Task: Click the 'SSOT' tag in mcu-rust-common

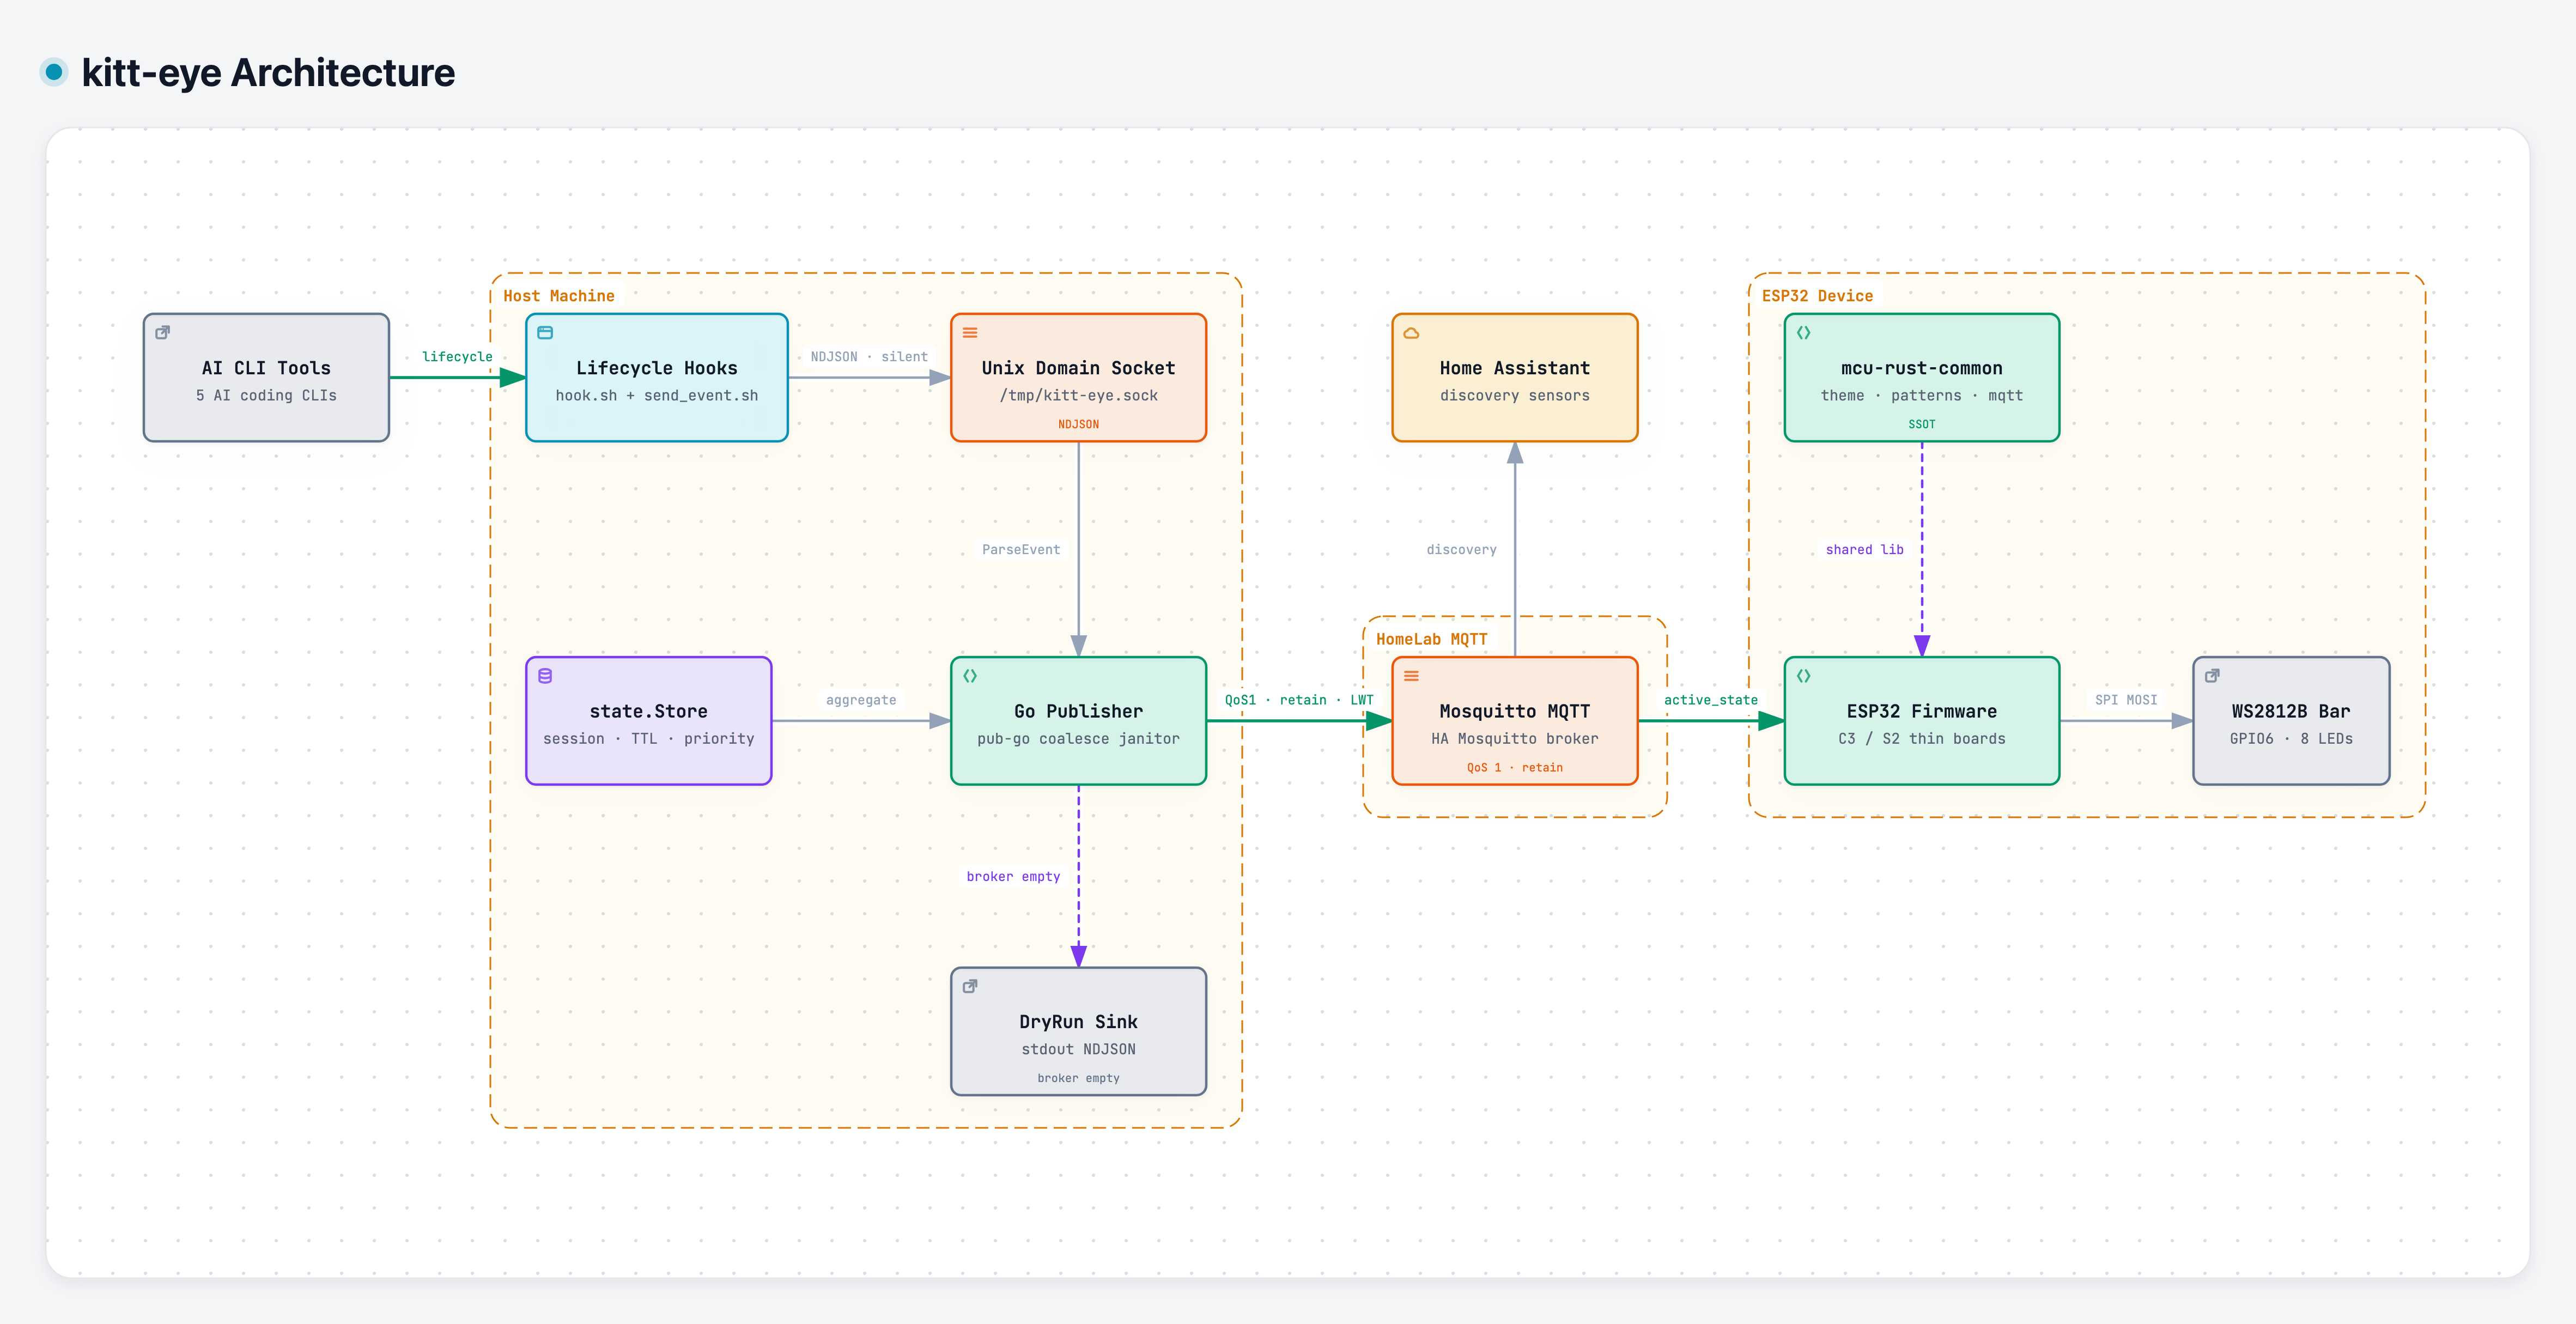Action: [x=1922, y=424]
